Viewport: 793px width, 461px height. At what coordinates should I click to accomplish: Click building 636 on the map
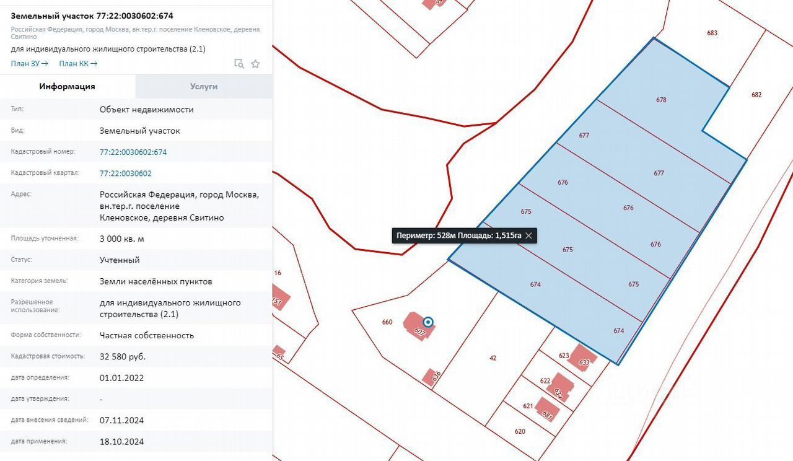[x=431, y=376]
